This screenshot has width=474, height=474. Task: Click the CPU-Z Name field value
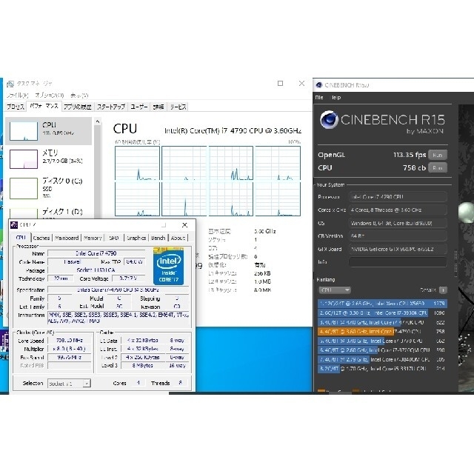coord(96,253)
